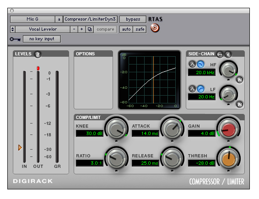
Task: Click the 20.0 kHz HF value field
Action: (202, 72)
